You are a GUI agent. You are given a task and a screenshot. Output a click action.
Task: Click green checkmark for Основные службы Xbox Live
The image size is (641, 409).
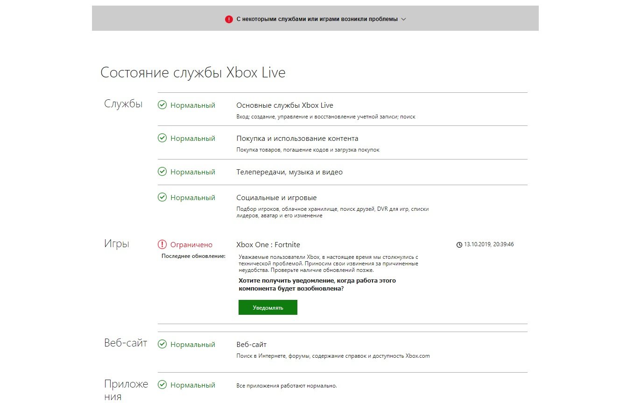162,105
